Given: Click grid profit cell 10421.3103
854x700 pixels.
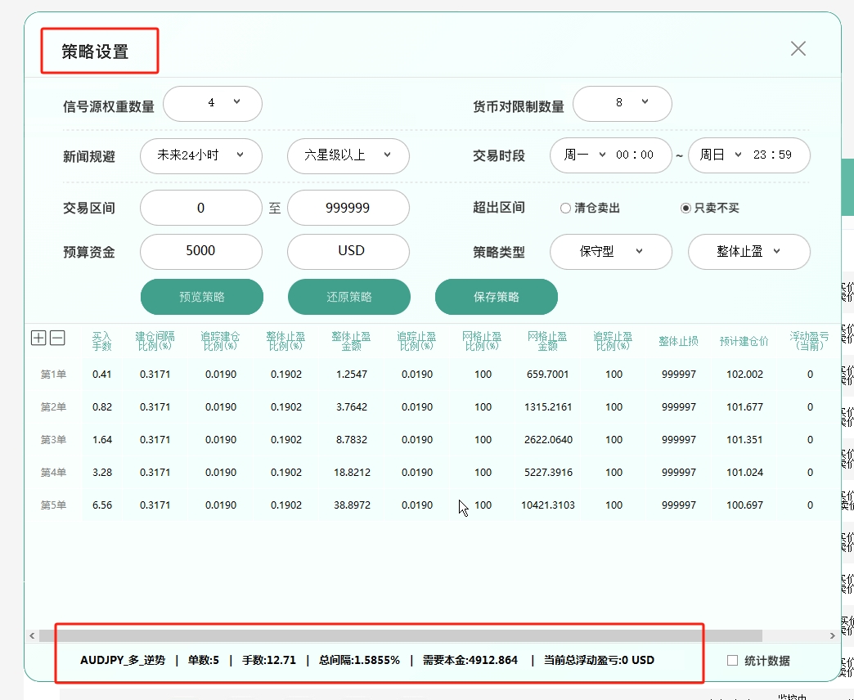Looking at the screenshot, I should coord(548,505).
